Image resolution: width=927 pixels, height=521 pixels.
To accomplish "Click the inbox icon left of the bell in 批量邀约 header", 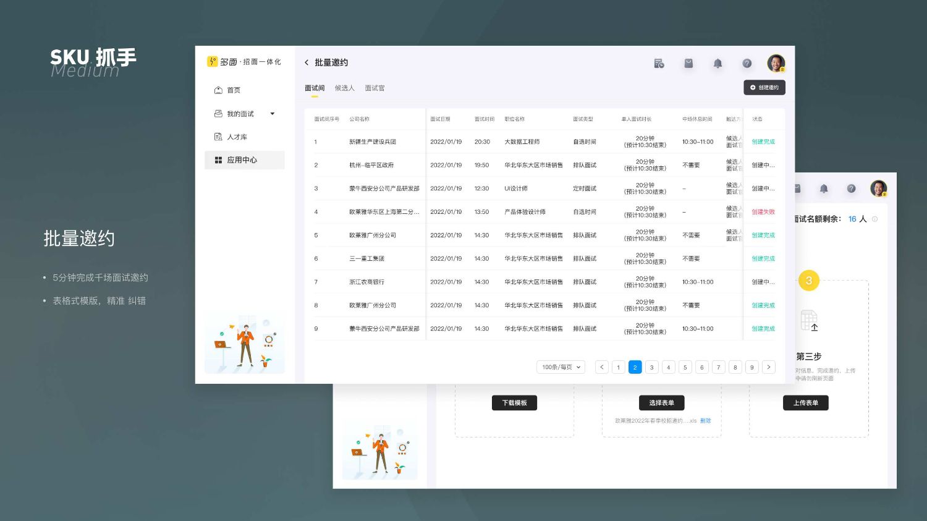I will click(x=688, y=64).
